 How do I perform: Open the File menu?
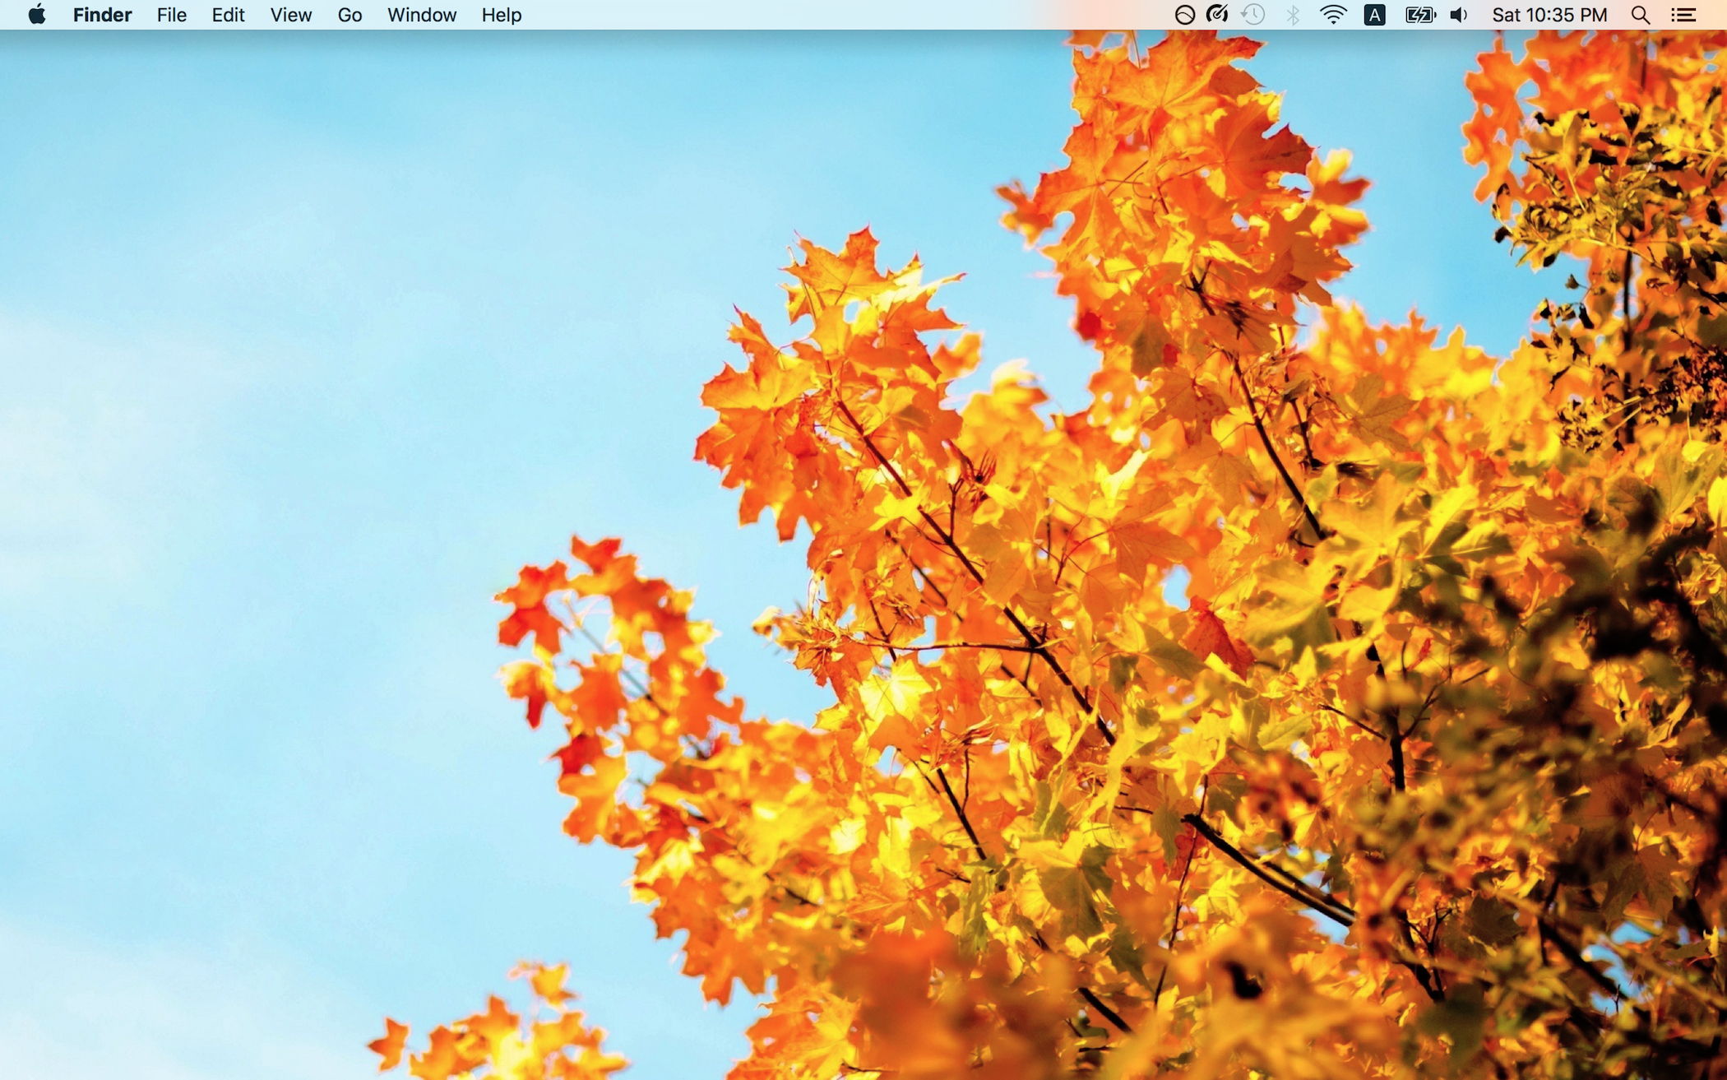pos(172,15)
